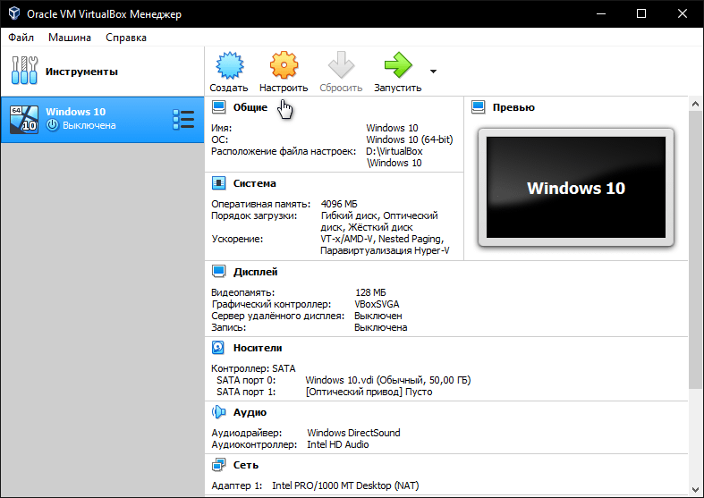The width and height of the screenshot is (704, 498).
Task: Select the Windows 10 VM name in the list
Action: pos(75,112)
